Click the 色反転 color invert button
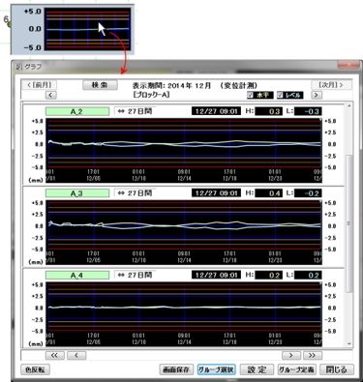 [x=35, y=369]
